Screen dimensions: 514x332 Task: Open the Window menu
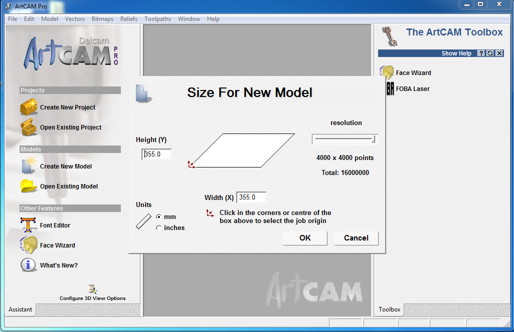tap(189, 19)
